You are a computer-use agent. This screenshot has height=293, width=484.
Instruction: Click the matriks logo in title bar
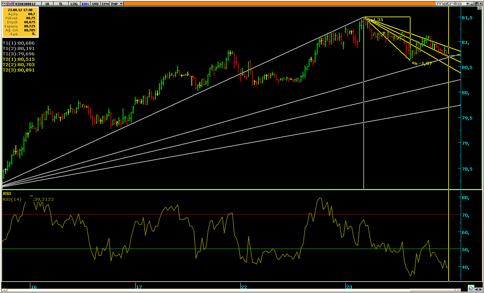pyautogui.click(x=451, y=4)
